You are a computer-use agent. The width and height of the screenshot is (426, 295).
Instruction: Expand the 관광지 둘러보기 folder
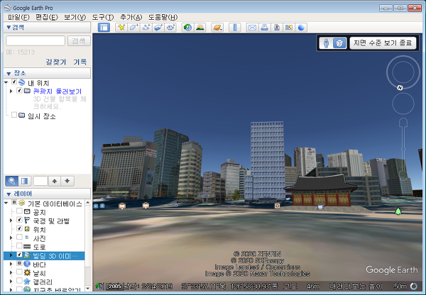[11, 91]
